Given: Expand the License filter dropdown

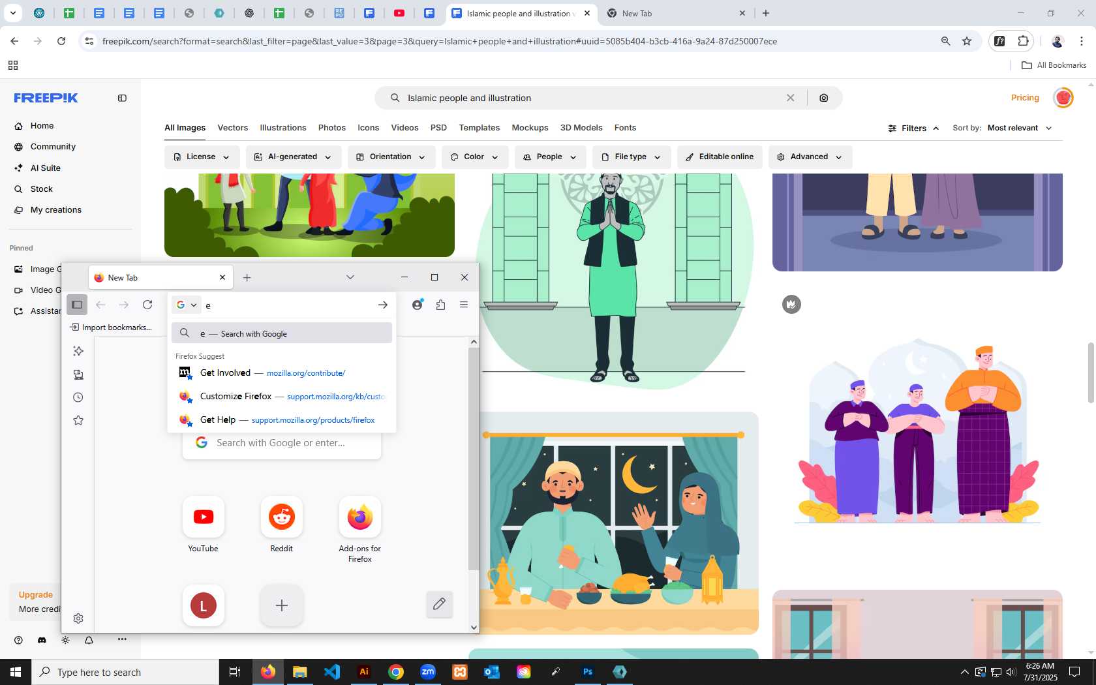Looking at the screenshot, I should (201, 157).
